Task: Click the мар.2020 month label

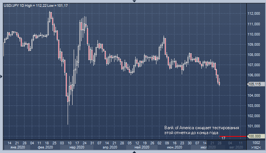Action: click(77, 147)
